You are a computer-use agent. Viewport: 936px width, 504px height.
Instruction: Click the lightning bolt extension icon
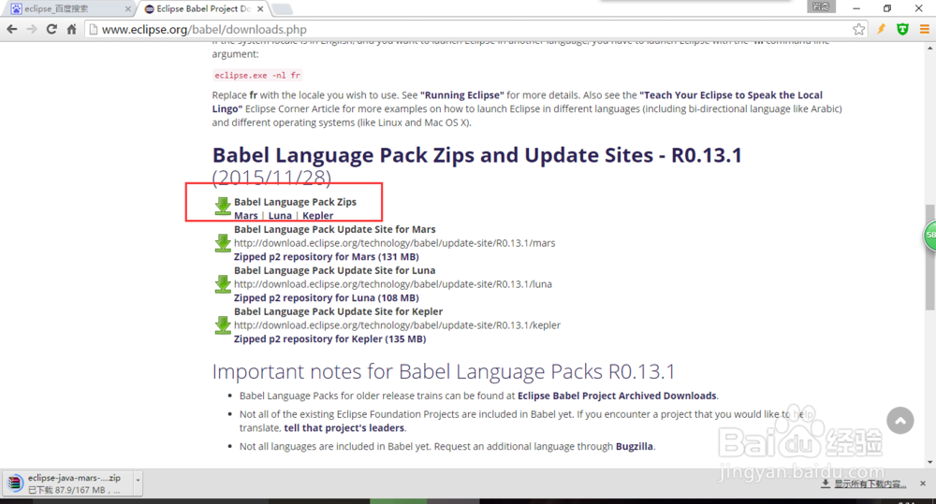881,29
